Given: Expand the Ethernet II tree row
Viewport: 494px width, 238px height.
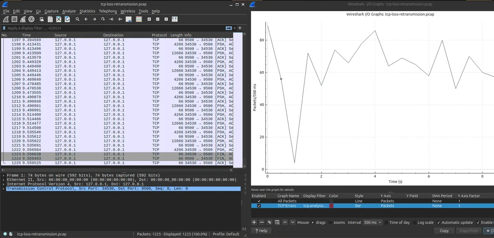Looking at the screenshot, I should 4,180.
